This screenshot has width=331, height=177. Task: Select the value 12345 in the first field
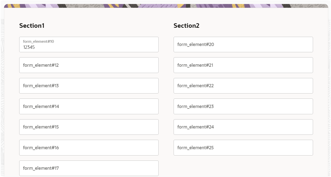[x=28, y=47]
